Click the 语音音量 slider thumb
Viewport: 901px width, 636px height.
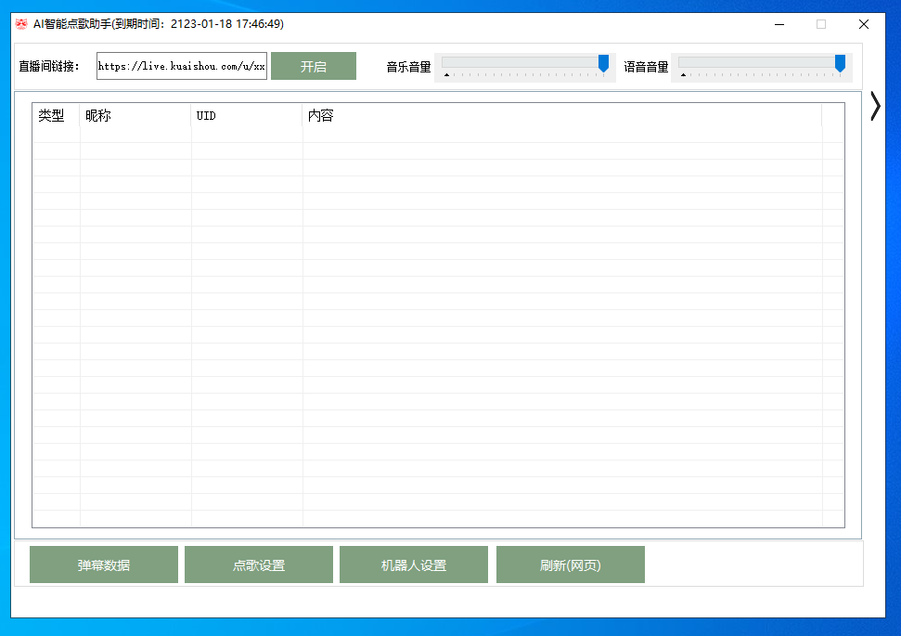tap(840, 63)
